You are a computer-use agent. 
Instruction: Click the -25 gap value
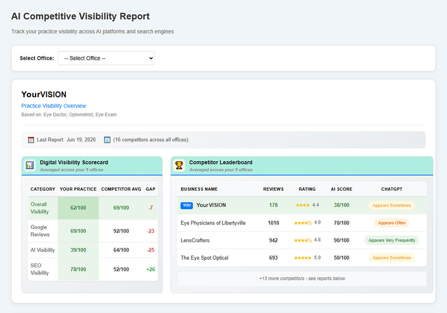point(151,250)
